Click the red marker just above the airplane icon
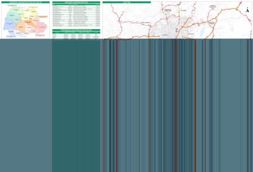 (x=176, y=29)
